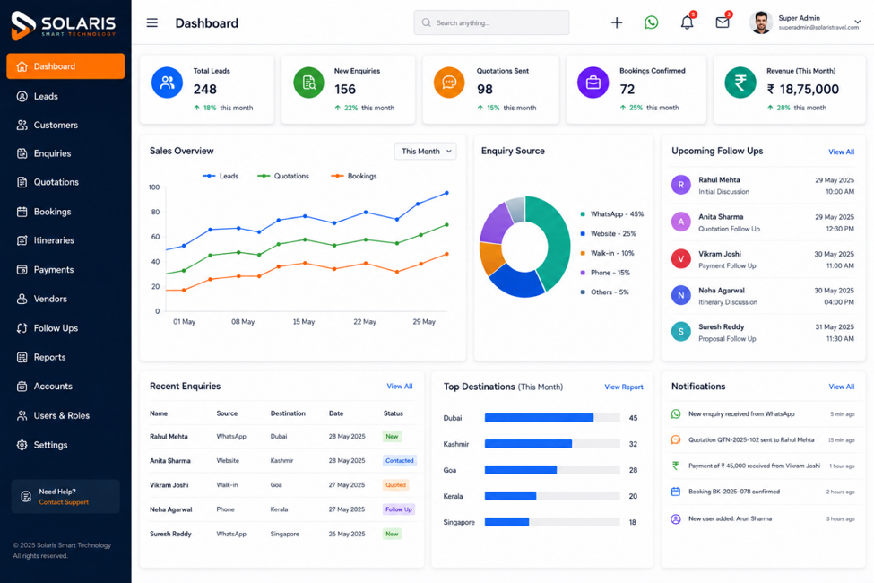Click Booking BK-2025-078 confirmed notification
Viewport: 874px width, 583px height.
pyautogui.click(x=763, y=492)
